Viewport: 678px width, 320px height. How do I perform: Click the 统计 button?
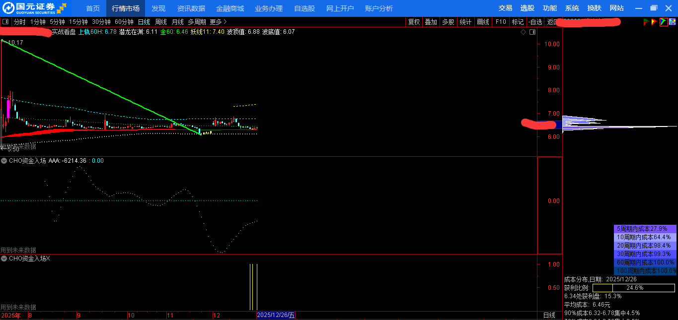[x=465, y=22]
